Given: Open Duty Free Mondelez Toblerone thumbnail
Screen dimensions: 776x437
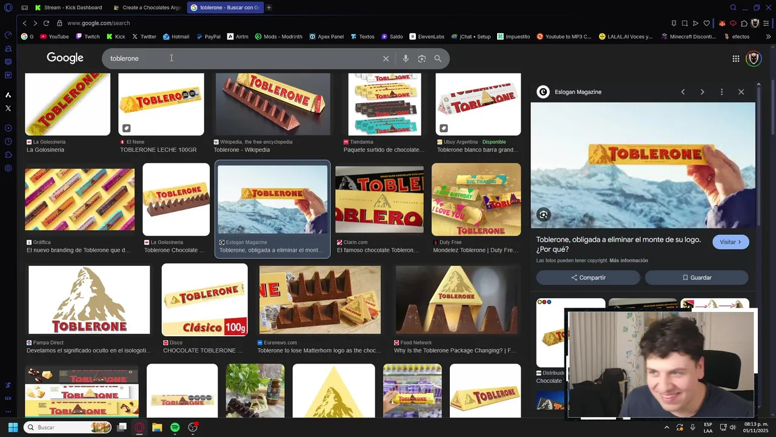Looking at the screenshot, I should click(476, 199).
